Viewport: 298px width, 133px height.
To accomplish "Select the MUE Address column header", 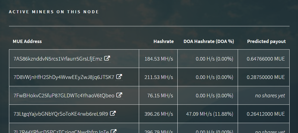I will (x=27, y=41).
